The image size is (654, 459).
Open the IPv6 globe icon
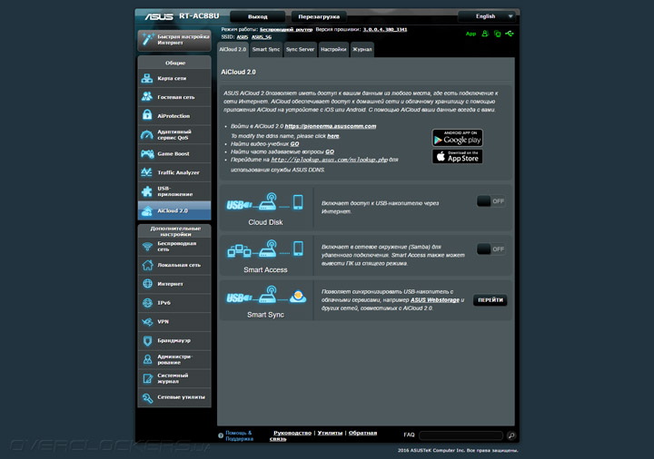click(147, 302)
